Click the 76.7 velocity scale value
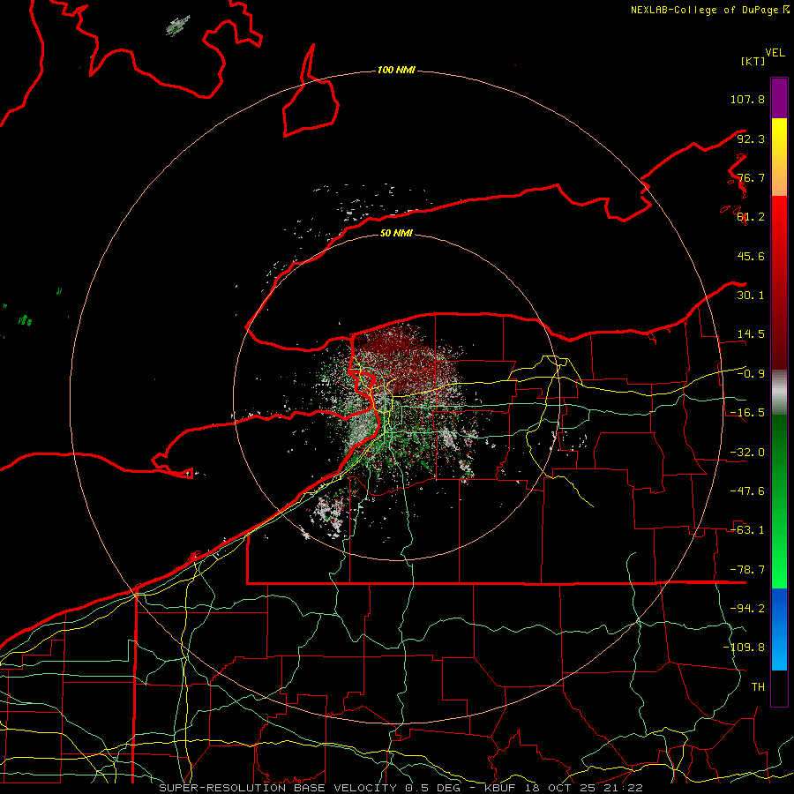The width and height of the screenshot is (794, 794). (751, 177)
